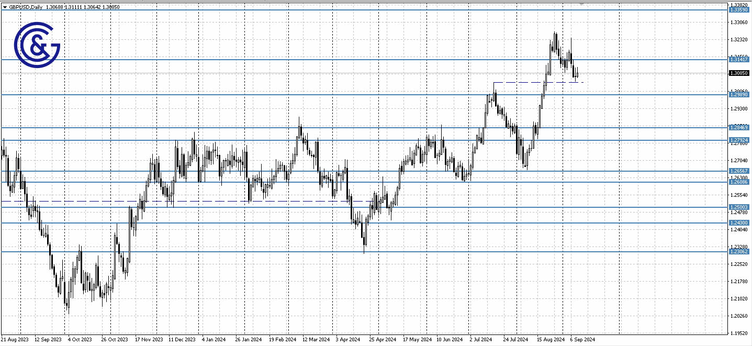Select the horizontal support line at 1.23062
752x346 pixels.
[314, 252]
